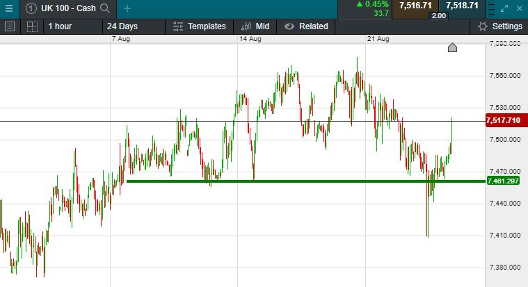Click the 7 Aug date label
This screenshot has width=528, height=287.
(x=121, y=39)
